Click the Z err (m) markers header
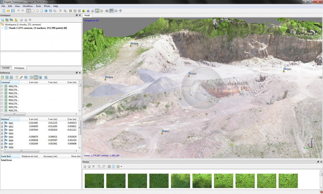This screenshot has height=194, width=323. tap(72, 119)
